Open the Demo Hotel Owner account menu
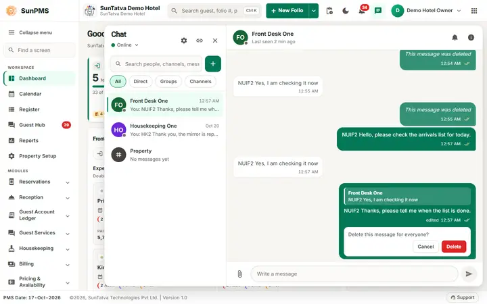This screenshot has height=304, width=487. click(426, 11)
